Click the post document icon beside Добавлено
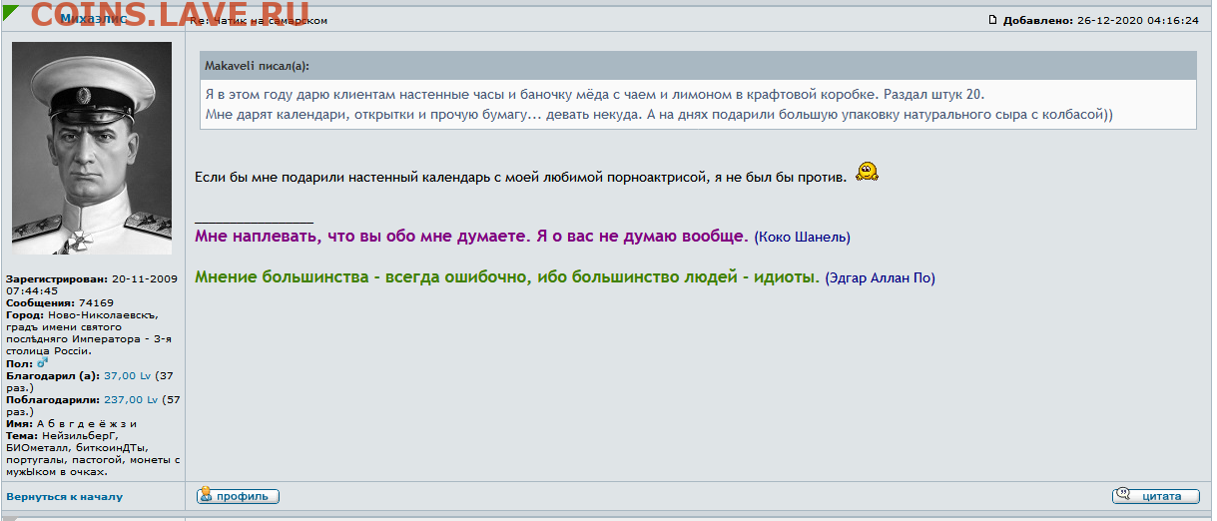1217x521 pixels. click(992, 20)
